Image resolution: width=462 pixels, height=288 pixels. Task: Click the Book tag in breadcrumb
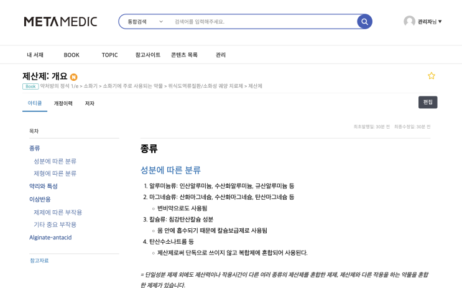click(x=30, y=86)
